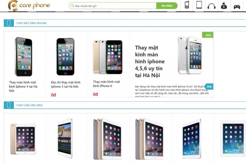
Task: Open the THAY MẶT KÍNH IPHONE section heading
Action: click(x=31, y=23)
